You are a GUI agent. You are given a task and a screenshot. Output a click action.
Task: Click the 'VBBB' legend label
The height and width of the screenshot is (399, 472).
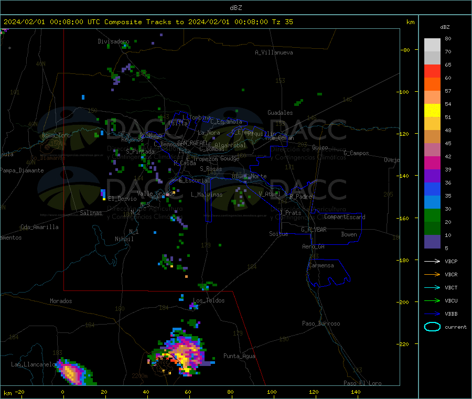451,314
